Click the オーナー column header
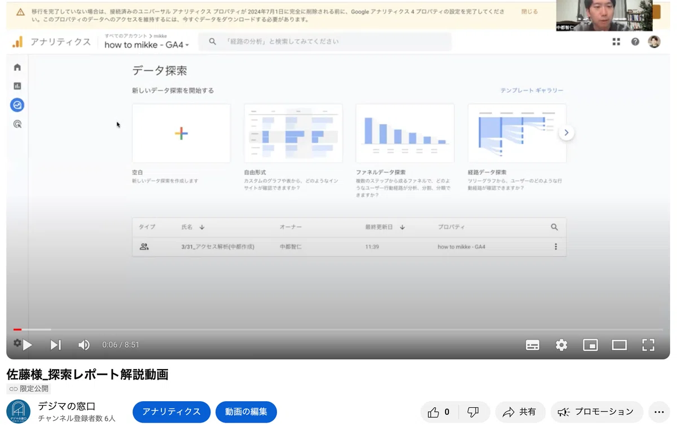Viewport: 677px width, 431px height. point(291,227)
